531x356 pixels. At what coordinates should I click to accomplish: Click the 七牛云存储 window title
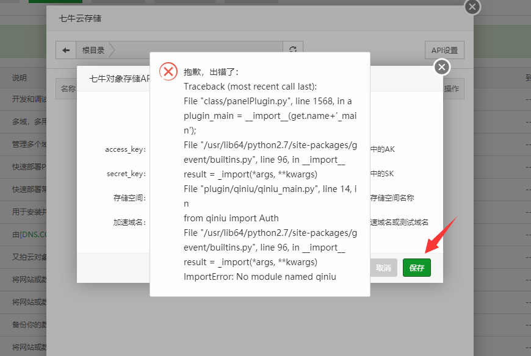(80, 18)
